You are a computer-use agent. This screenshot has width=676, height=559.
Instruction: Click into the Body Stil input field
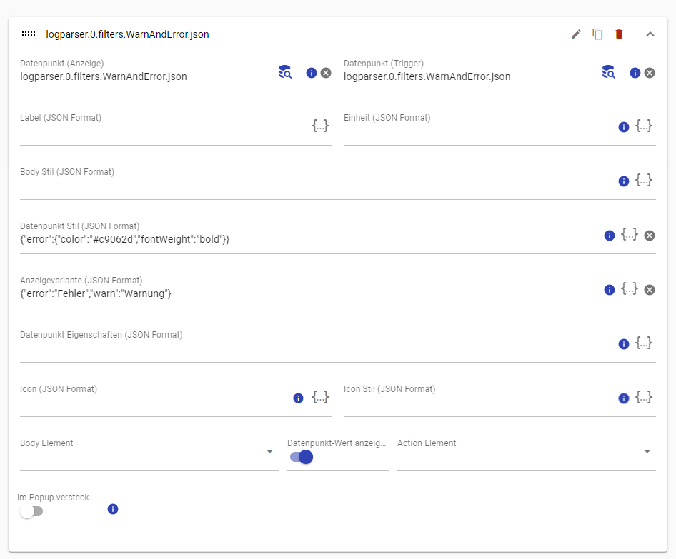coord(314,188)
